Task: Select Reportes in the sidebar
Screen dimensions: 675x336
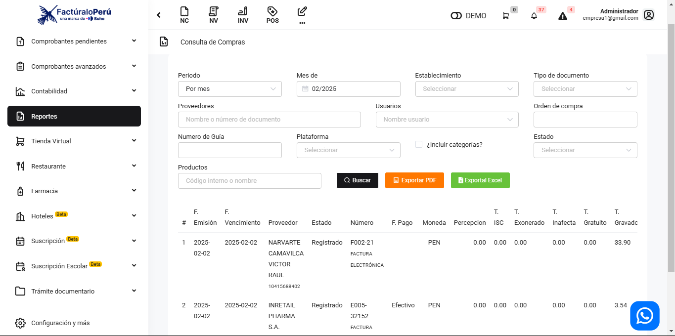Action: pos(74,116)
